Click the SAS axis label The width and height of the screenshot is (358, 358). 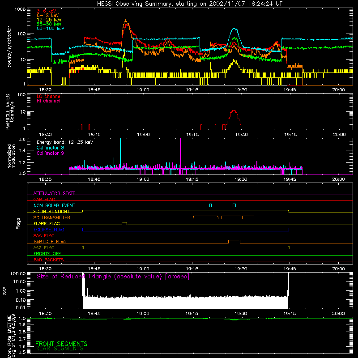[4, 290]
